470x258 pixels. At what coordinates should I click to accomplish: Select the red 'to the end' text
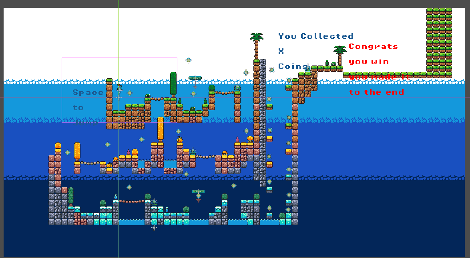pos(376,92)
